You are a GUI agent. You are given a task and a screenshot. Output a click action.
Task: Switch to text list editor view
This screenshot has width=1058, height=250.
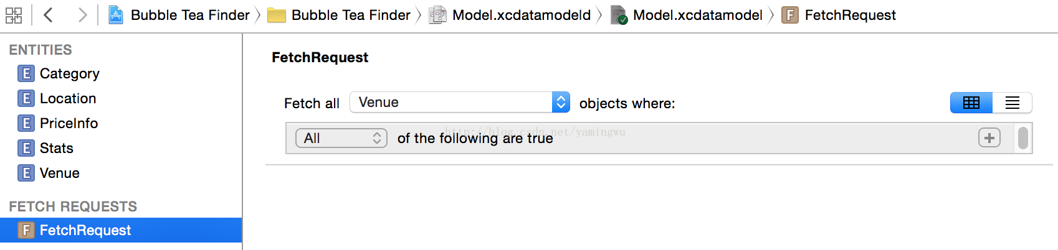1013,103
